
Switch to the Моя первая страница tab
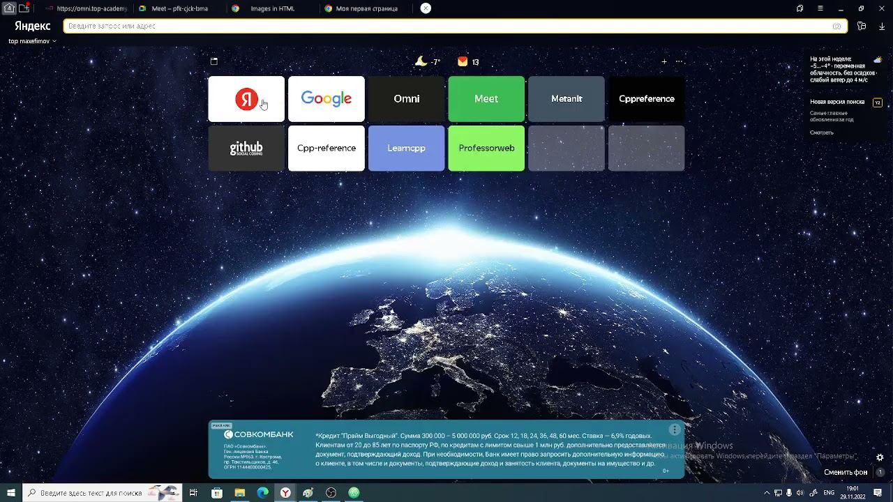pos(366,8)
